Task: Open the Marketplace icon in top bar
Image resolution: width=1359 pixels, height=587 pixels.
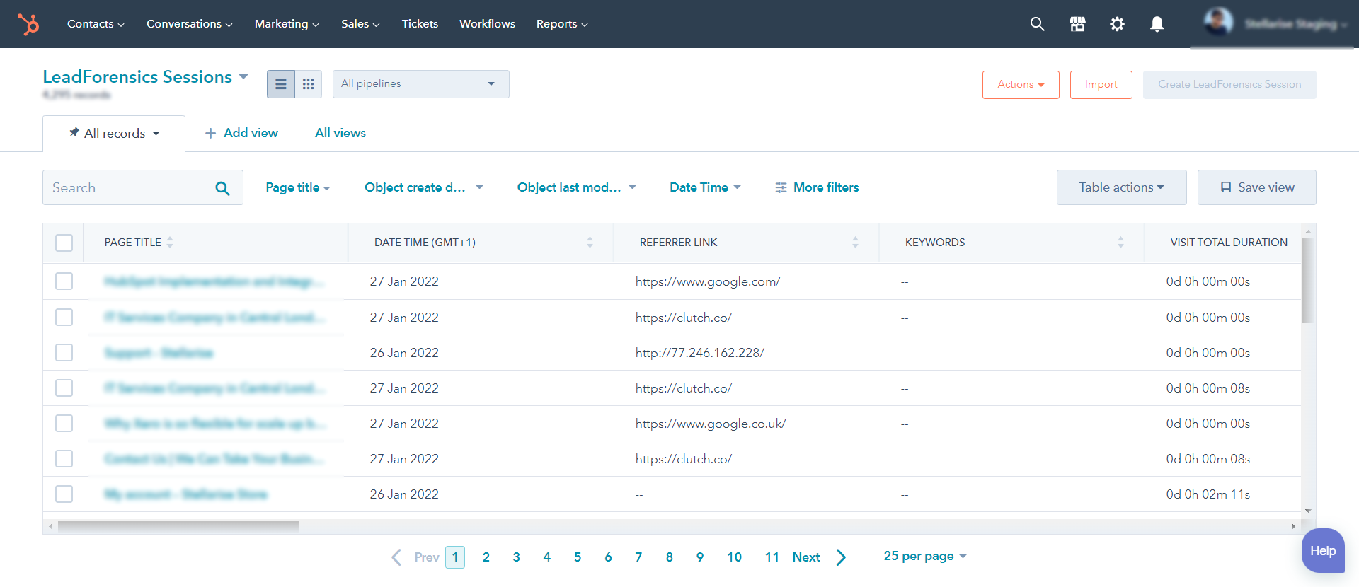Action: [1077, 24]
